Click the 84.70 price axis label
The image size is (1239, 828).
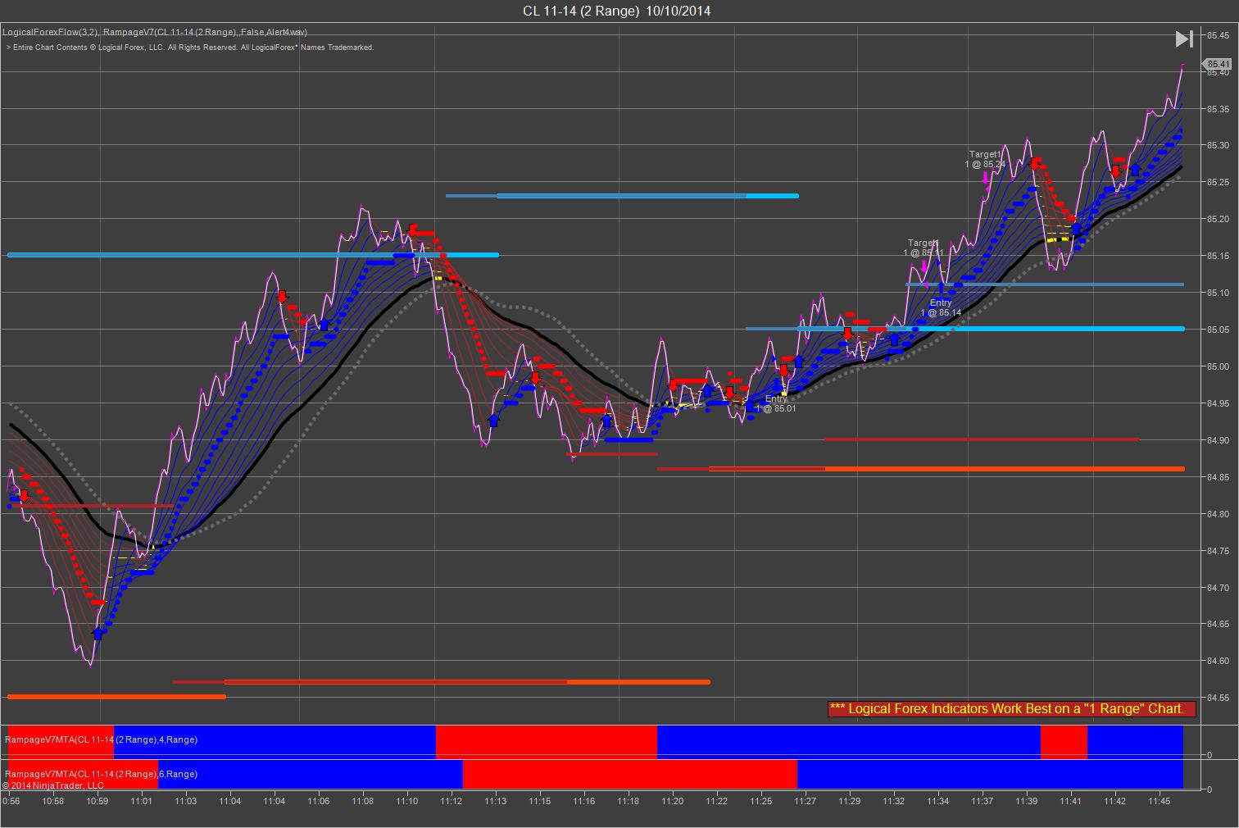pos(1218,588)
